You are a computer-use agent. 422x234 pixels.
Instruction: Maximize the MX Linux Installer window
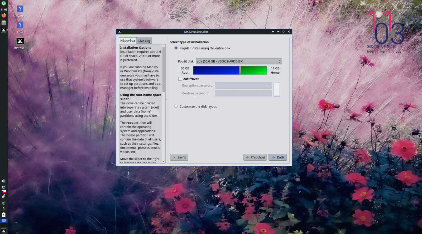[284, 32]
